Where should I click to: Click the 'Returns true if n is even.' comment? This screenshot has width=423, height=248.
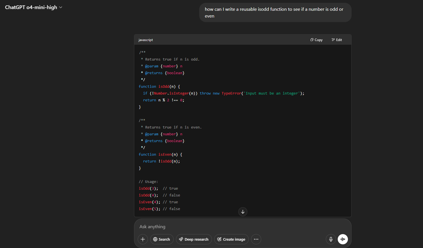click(x=173, y=127)
